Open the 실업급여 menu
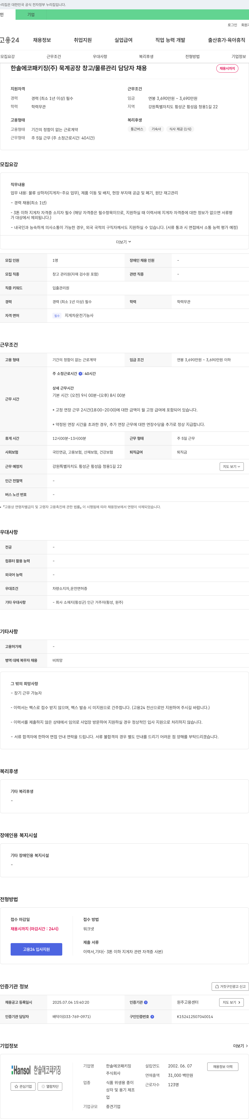Screen dimensions: 249x1119 point(123,40)
